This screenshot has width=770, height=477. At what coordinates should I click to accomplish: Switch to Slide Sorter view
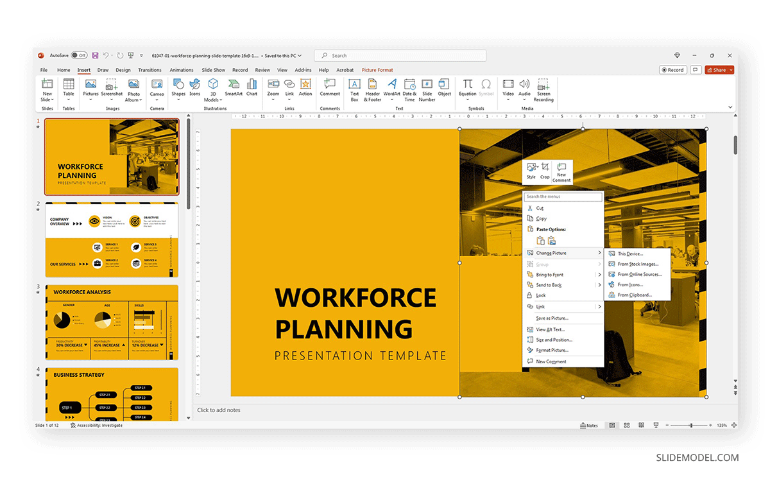point(626,425)
